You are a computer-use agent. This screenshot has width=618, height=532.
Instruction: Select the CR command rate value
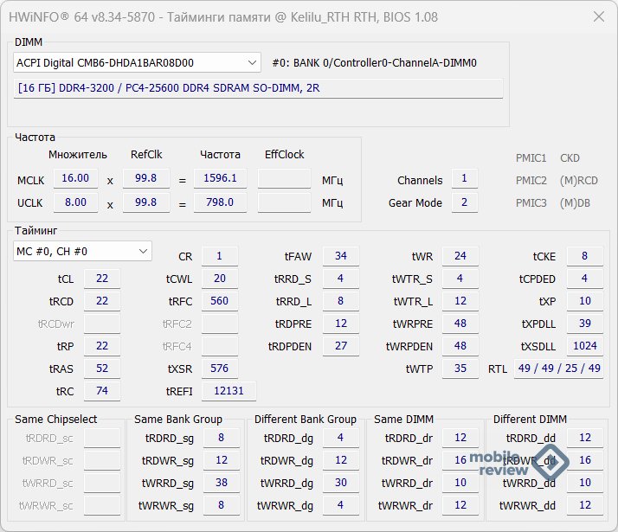pos(220,256)
